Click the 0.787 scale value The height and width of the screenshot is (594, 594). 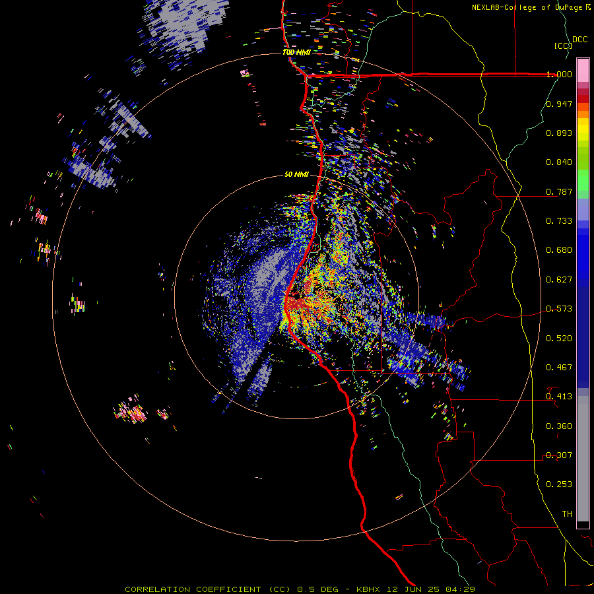(x=559, y=191)
